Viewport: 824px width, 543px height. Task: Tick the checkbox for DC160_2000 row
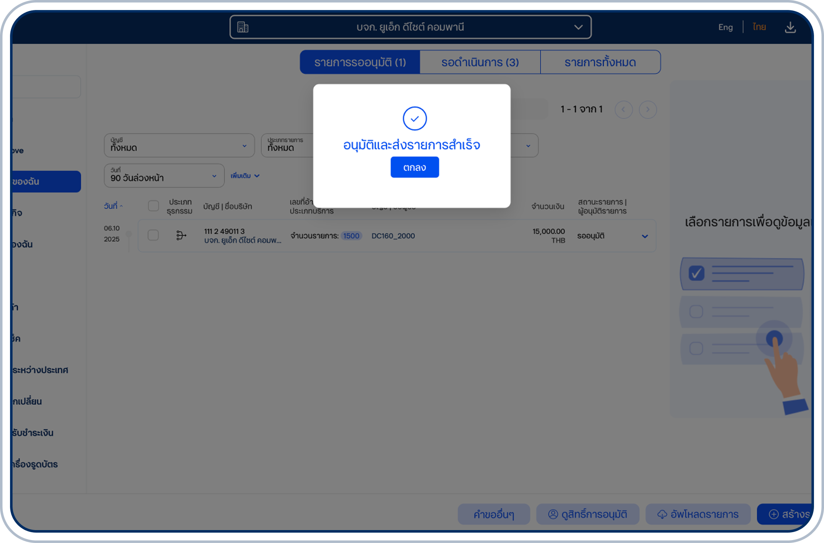pos(153,235)
